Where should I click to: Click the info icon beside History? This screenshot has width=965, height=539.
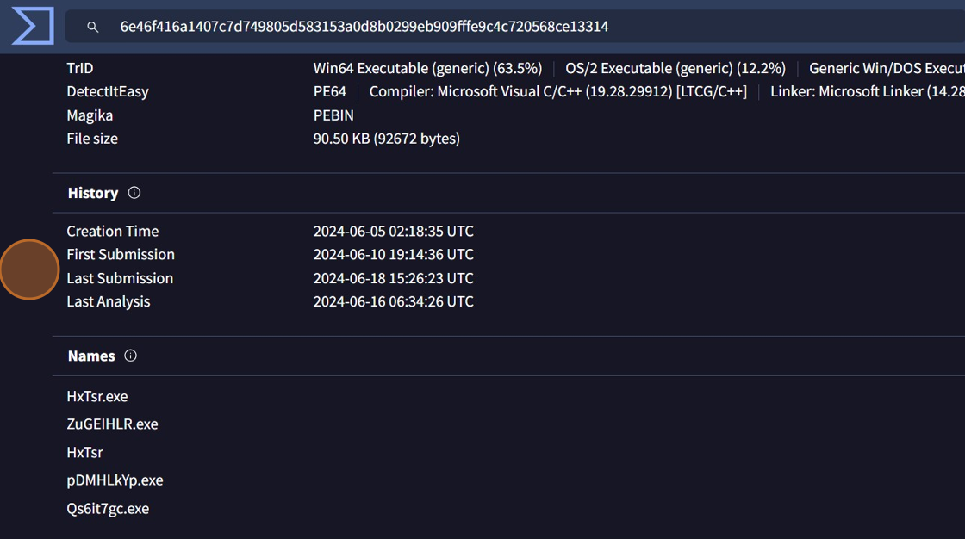(x=134, y=193)
